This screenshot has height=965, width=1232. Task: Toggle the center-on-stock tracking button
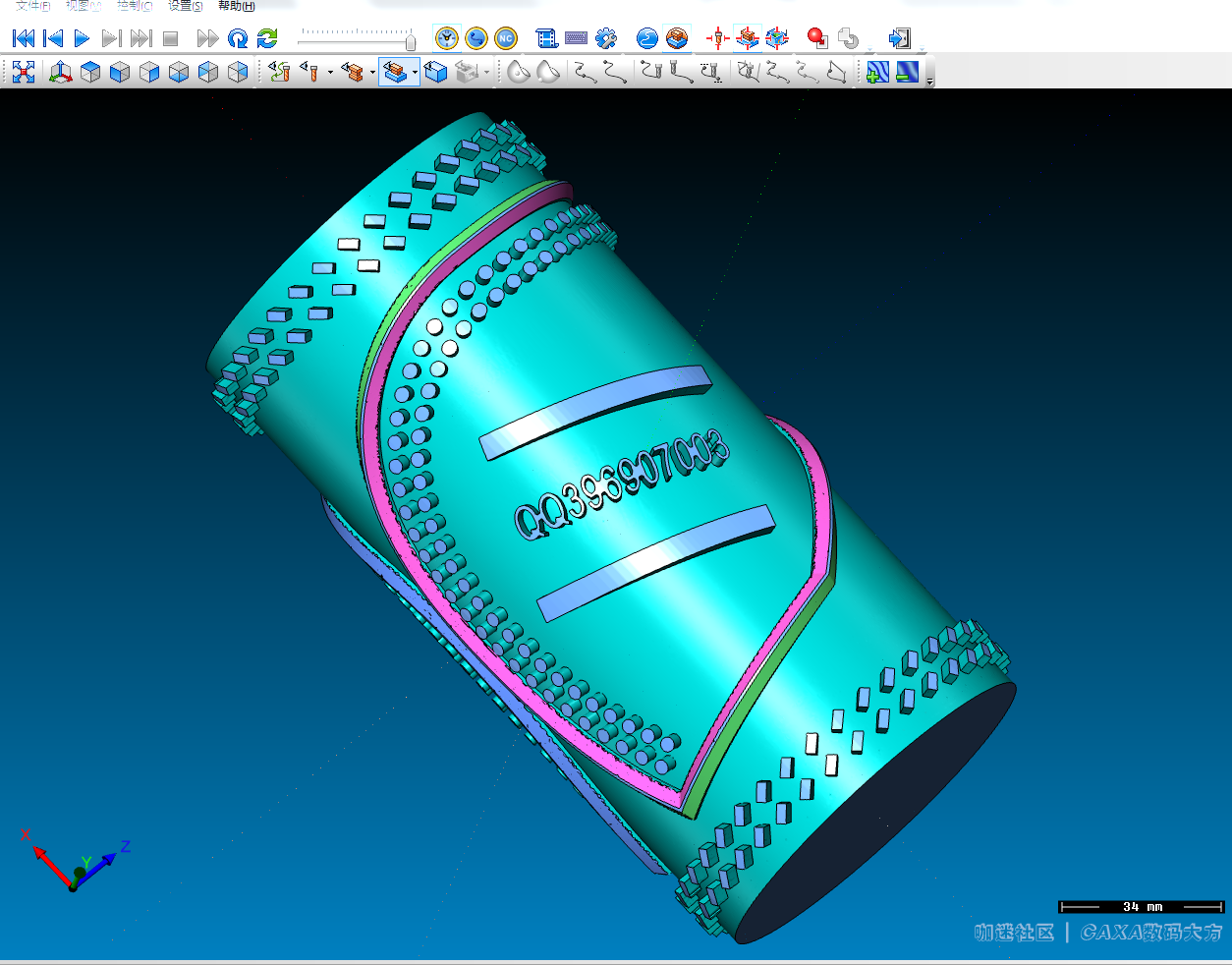coord(748,38)
